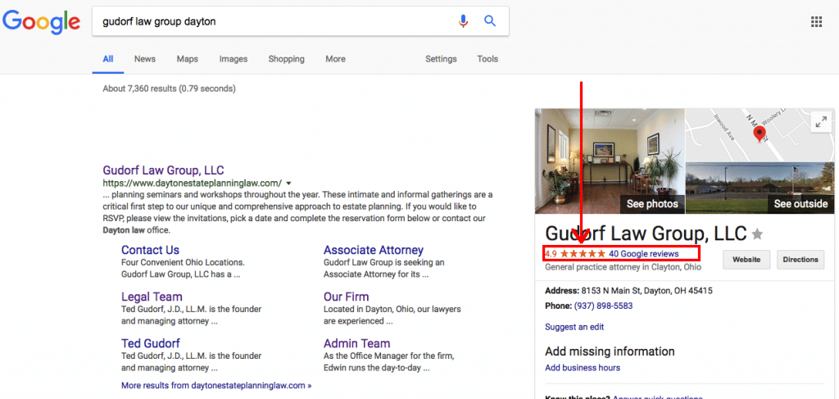This screenshot has height=399, width=839.
Task: Open the Settings menu
Action: tap(441, 59)
